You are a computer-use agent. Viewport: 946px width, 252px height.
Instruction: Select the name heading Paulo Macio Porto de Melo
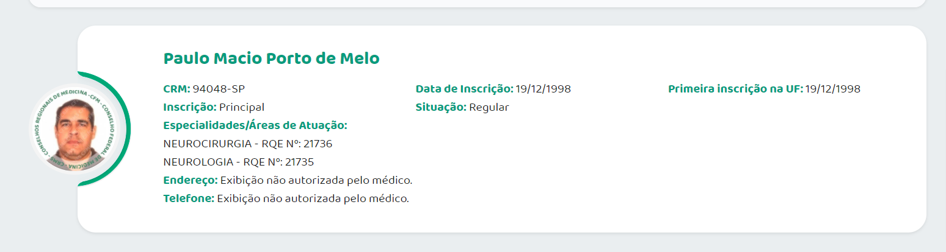(x=271, y=59)
